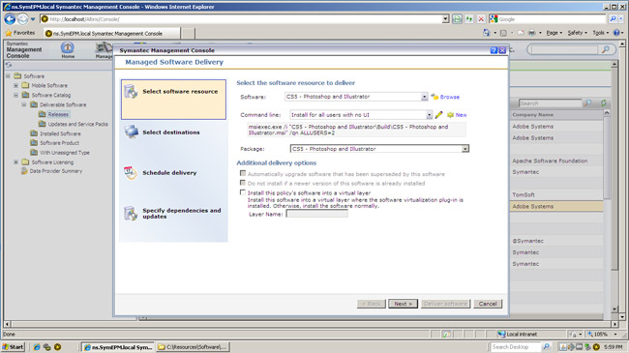Click the Search Desktop magnifier icon

[546, 347]
